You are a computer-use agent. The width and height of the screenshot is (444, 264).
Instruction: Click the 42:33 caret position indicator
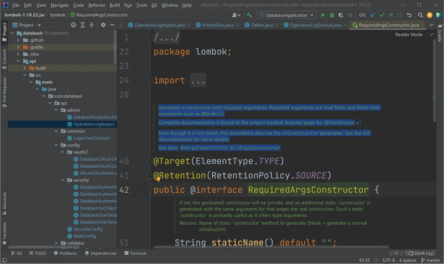(x=364, y=260)
